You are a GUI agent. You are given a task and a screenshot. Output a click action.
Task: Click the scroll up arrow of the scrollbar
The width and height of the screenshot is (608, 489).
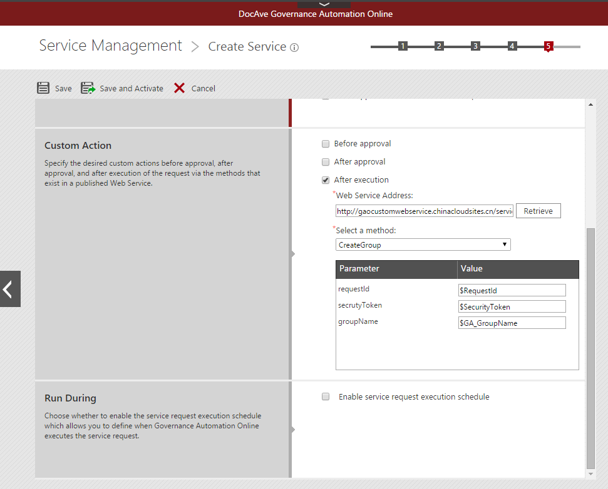point(590,105)
